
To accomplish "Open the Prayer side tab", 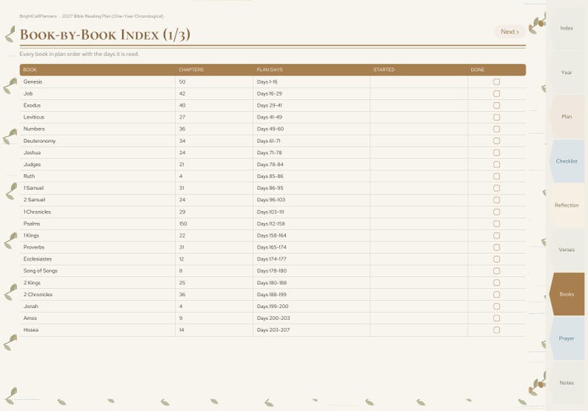I will pyautogui.click(x=567, y=338).
